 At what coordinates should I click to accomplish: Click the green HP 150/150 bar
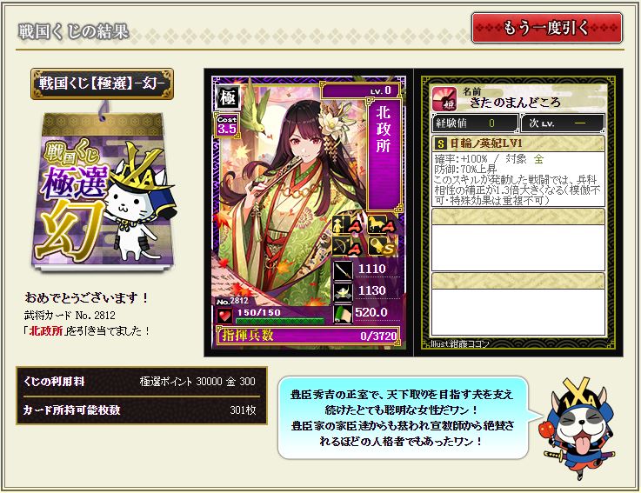[x=280, y=321]
